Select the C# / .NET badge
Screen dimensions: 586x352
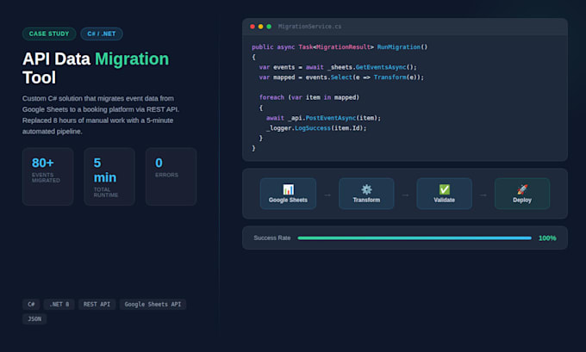tap(102, 34)
